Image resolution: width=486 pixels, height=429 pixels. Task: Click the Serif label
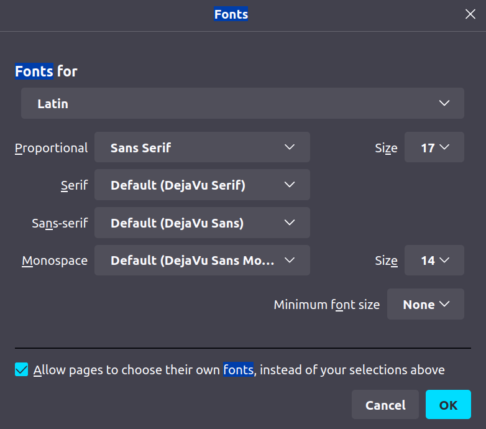click(x=74, y=185)
